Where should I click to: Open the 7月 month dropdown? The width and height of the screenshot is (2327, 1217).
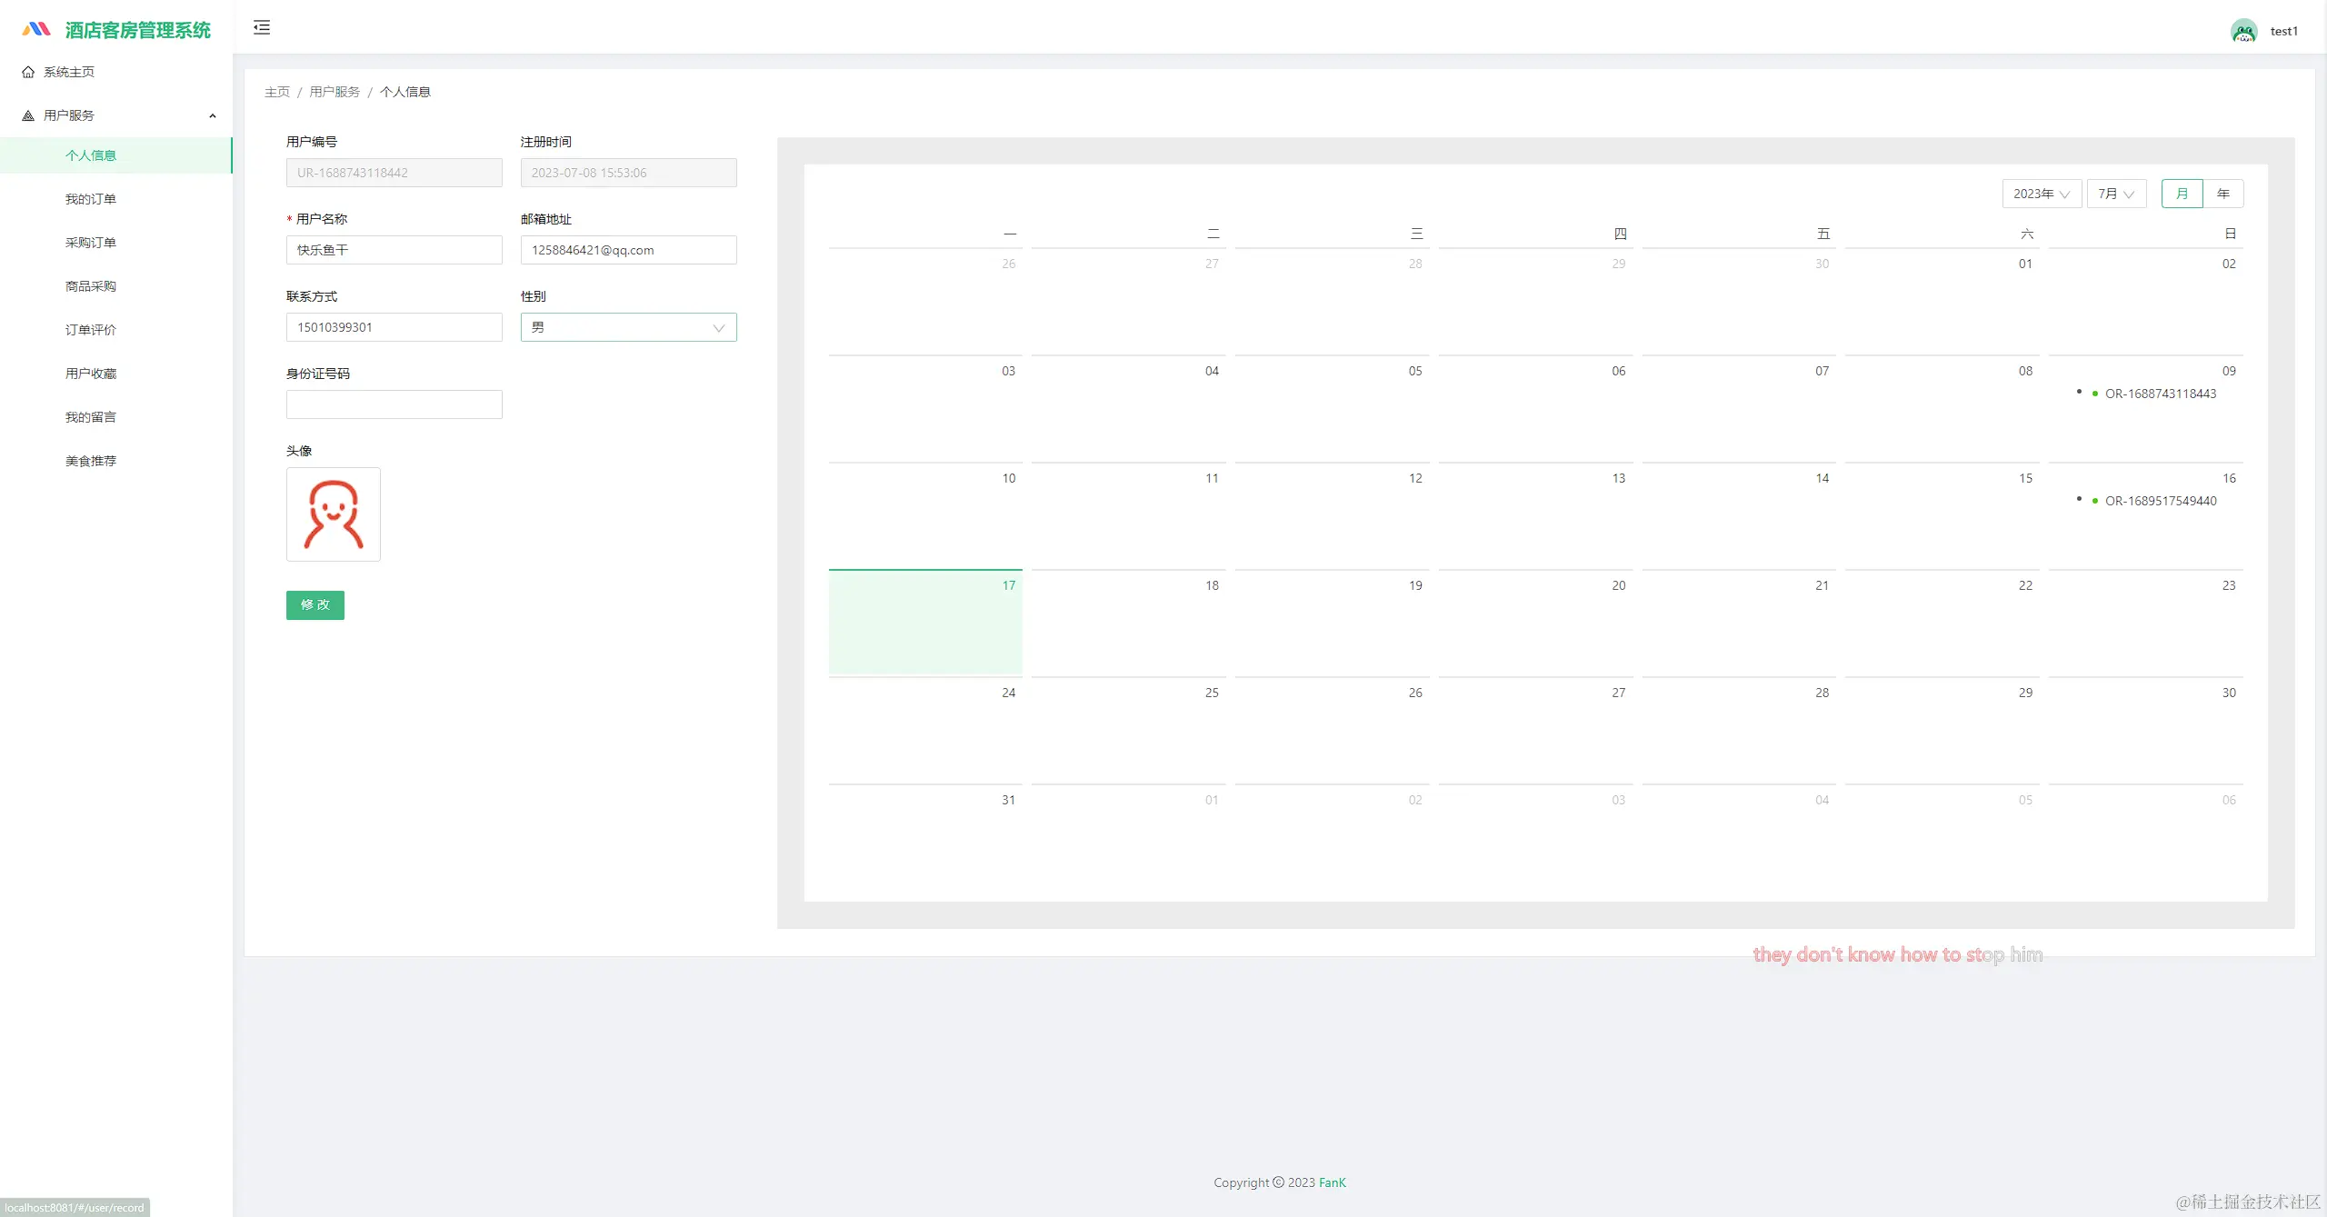click(x=2115, y=194)
